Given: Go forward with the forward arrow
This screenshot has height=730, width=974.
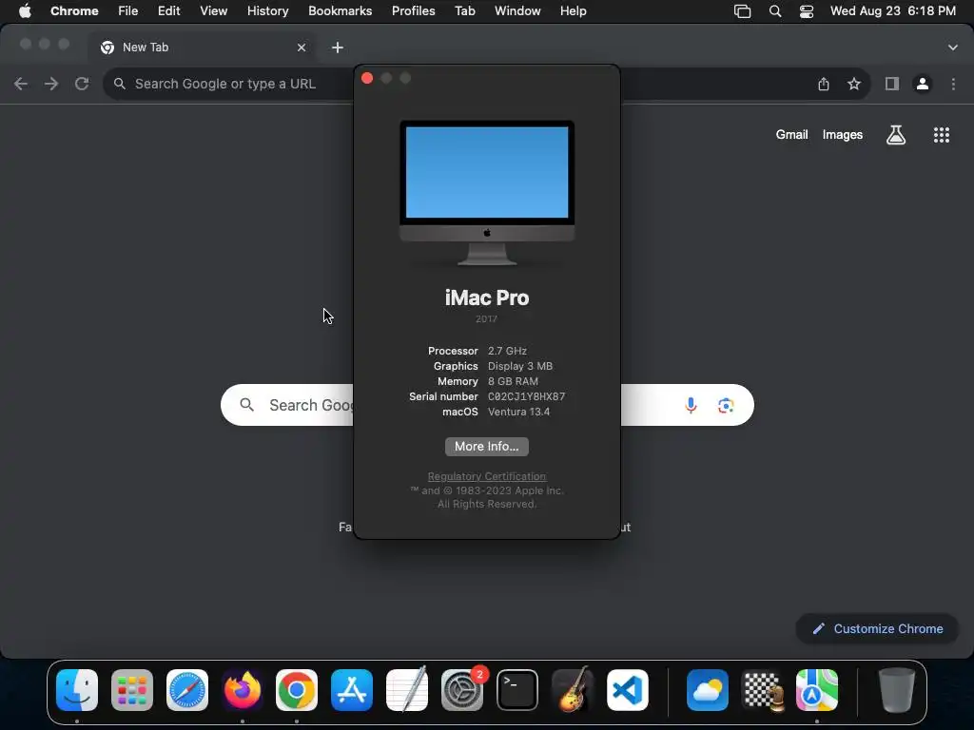Looking at the screenshot, I should click(51, 84).
